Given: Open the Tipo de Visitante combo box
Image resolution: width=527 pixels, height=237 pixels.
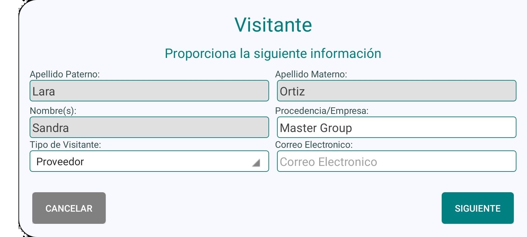Looking at the screenshot, I should 149,161.
